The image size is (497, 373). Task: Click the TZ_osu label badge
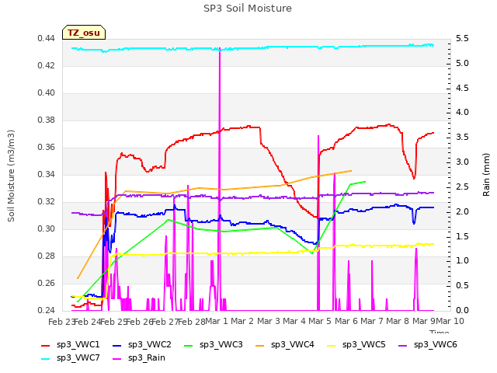point(84,33)
